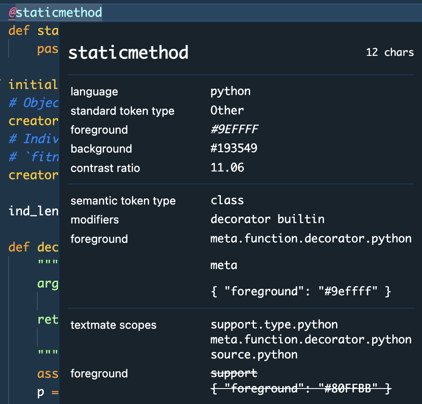Click the '# Indiv' comment line in editor
Image resolution: width=422 pixels, height=404 pixels.
click(34, 139)
